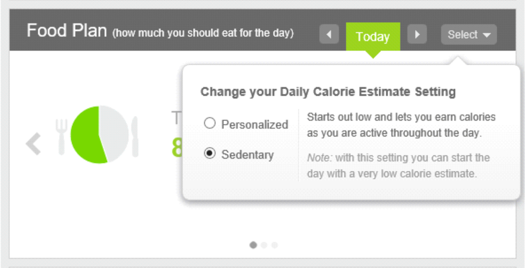The width and height of the screenshot is (525, 268).
Task: Go to the third carousel page dot
Action: tap(274, 245)
